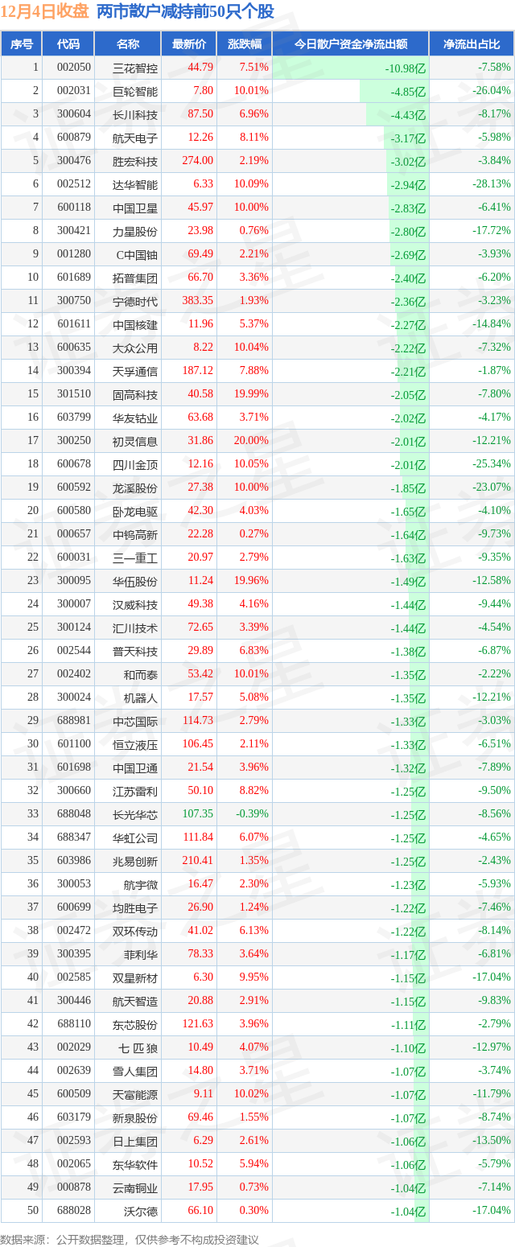Select stock code 000657
This screenshot has height=1247, width=515.
point(74,534)
